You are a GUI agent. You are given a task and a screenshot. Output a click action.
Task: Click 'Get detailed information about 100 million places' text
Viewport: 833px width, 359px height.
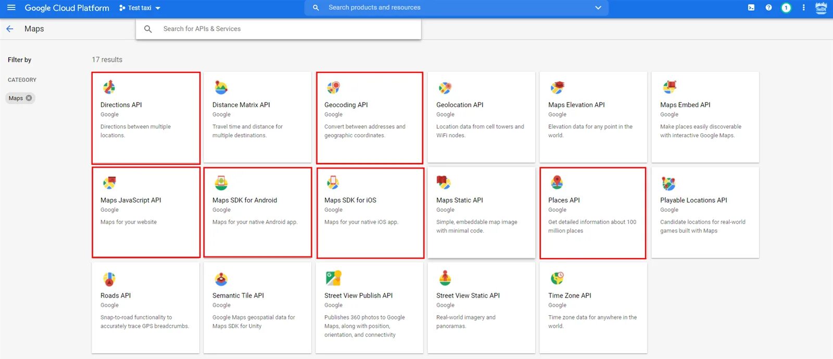(x=592, y=226)
